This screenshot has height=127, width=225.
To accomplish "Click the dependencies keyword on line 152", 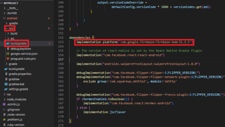I will (x=80, y=38).
